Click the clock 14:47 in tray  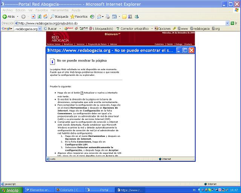234,190
